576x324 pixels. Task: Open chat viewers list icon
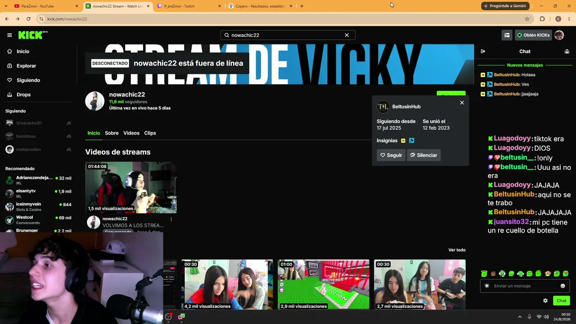567,51
